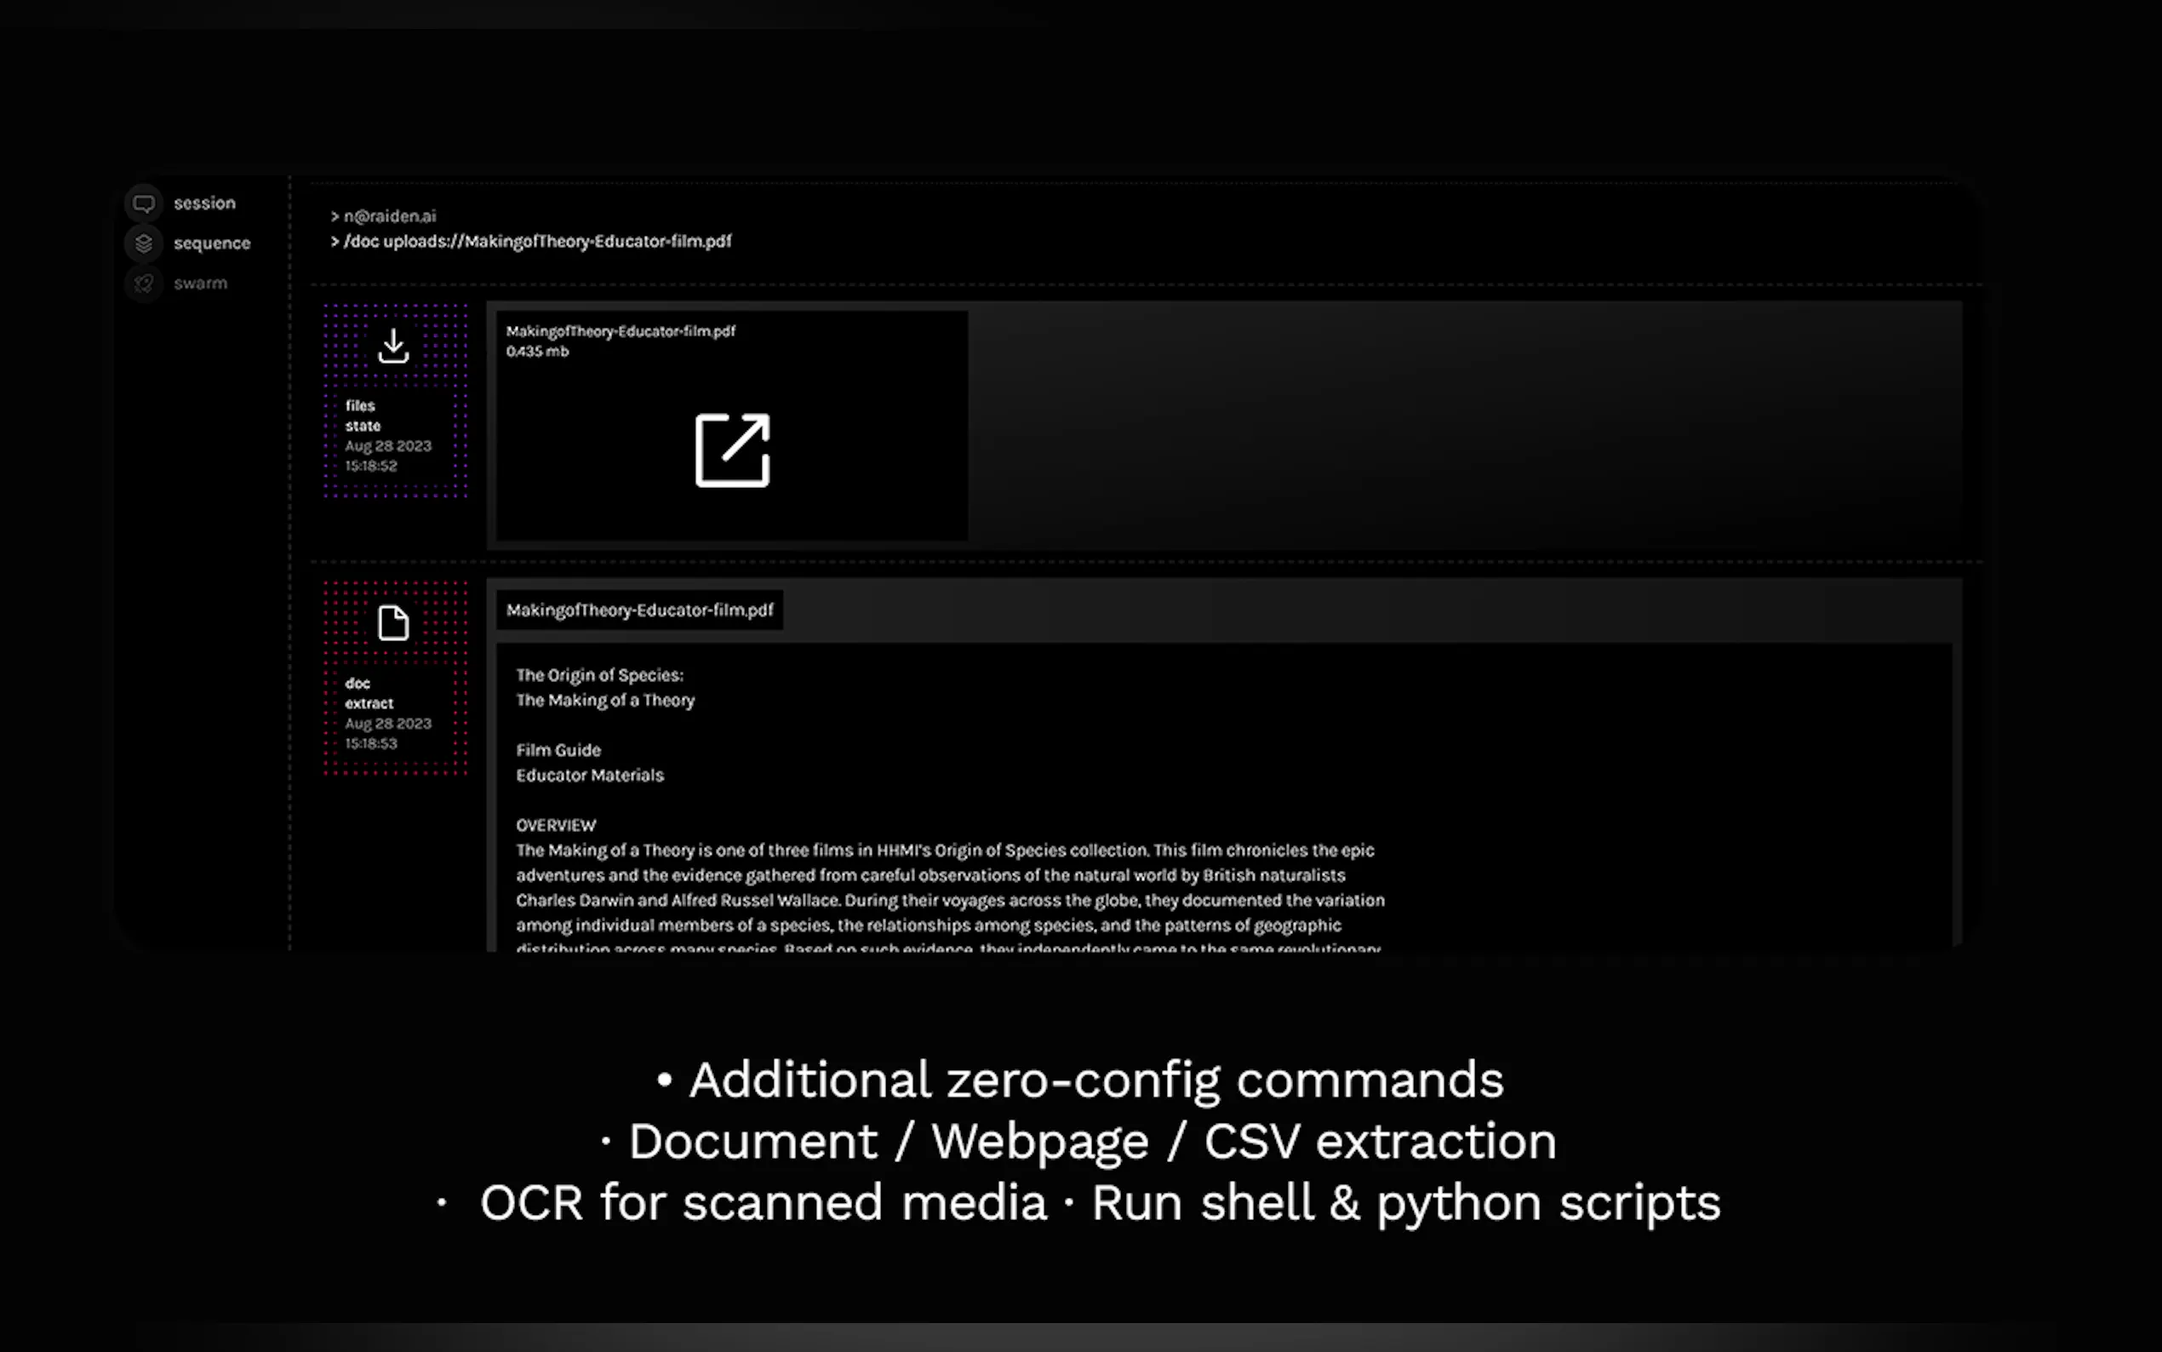Select the doc extract timestamp card

388,713
